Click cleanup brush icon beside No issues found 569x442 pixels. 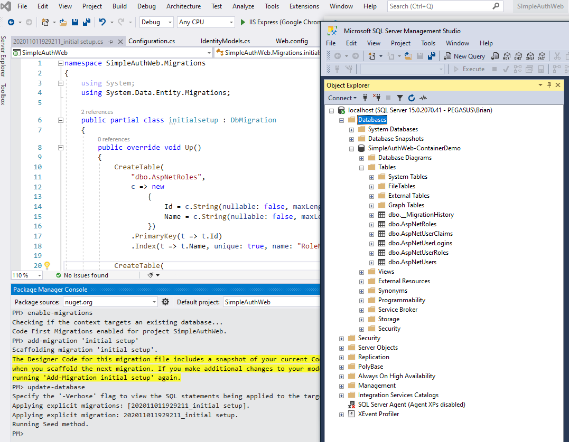point(151,275)
